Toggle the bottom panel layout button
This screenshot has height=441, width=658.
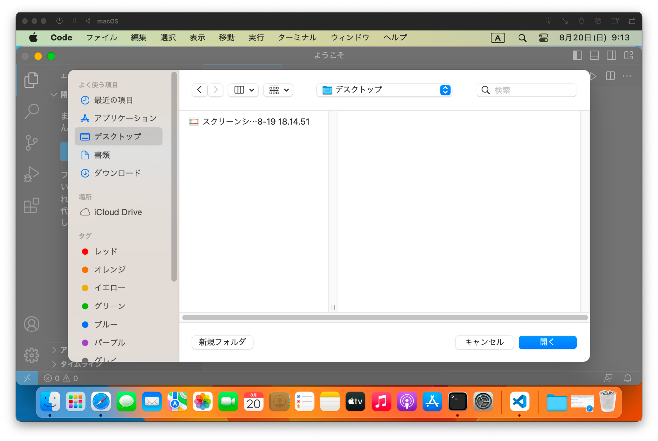[594, 55]
